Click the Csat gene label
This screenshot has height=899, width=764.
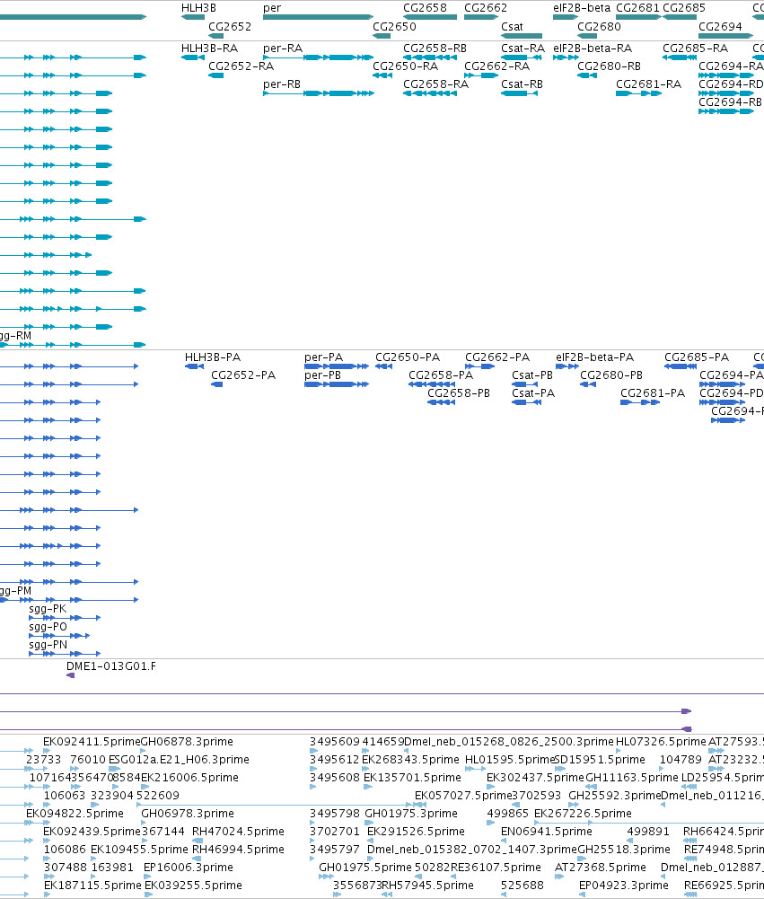[512, 26]
